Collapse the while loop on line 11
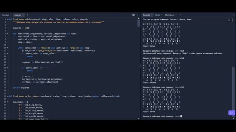The height and width of the screenshot is (132, 236). tap(7, 48)
